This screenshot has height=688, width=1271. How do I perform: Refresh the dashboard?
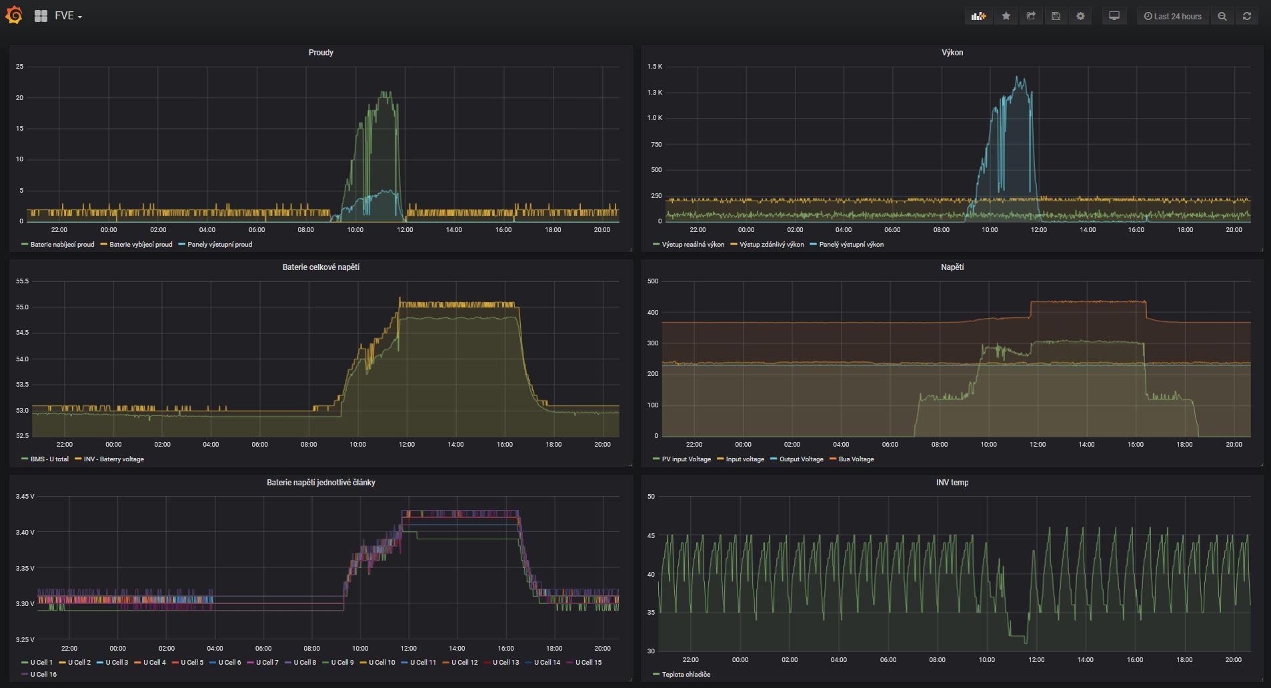(1246, 16)
